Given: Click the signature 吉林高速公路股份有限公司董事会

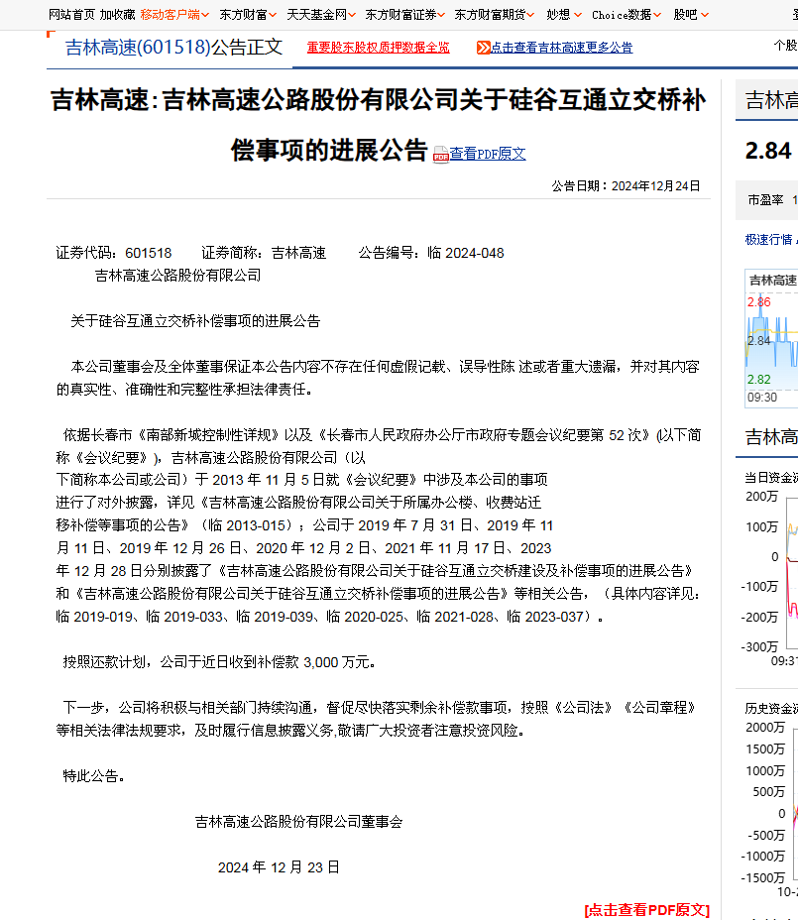Looking at the screenshot, I should click(298, 822).
